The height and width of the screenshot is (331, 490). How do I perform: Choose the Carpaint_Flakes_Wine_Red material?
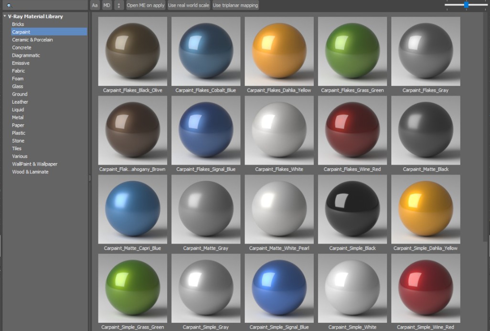pos(352,131)
